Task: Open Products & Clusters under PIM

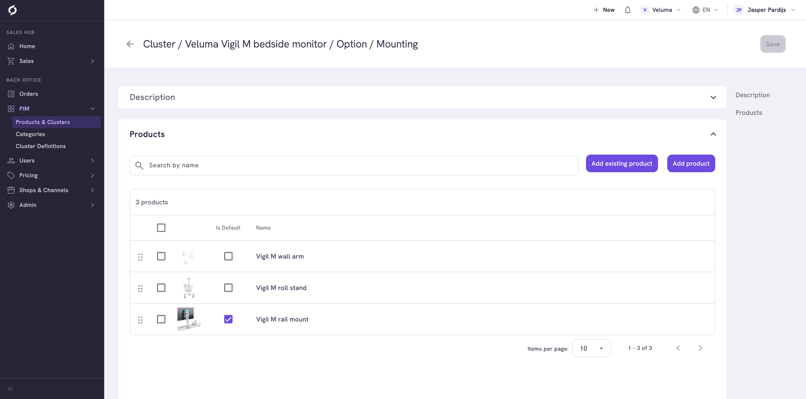Action: 57,122
